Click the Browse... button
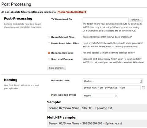The width and height of the screenshot is (147, 128). click(x=136, y=20)
